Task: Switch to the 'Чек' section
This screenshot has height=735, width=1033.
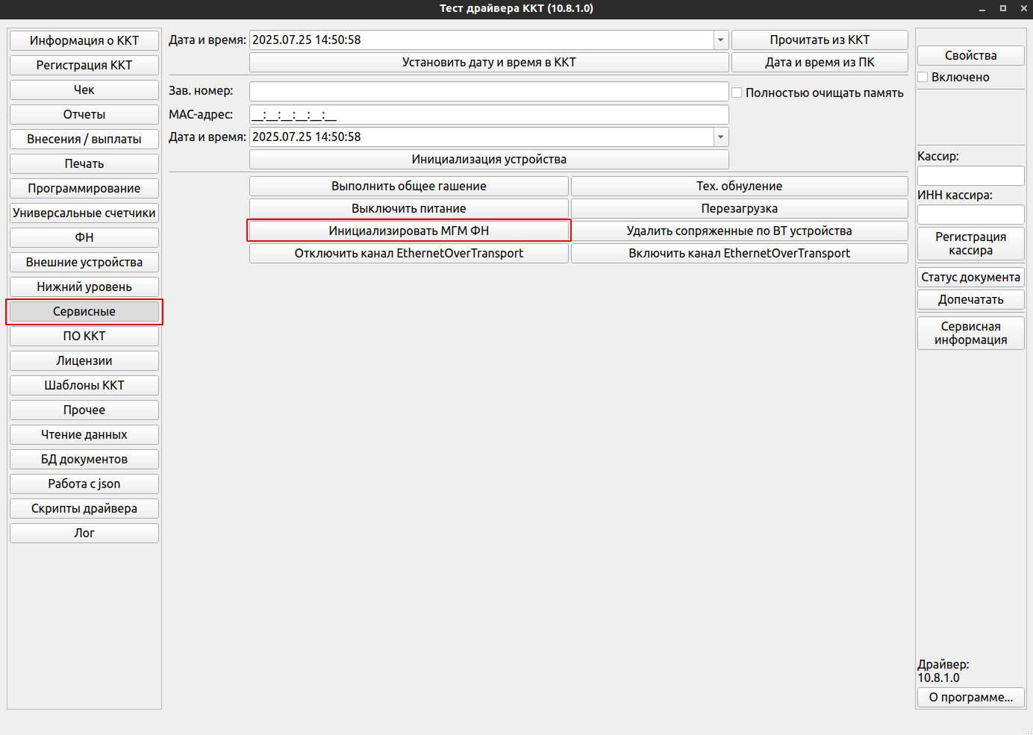Action: 84,90
